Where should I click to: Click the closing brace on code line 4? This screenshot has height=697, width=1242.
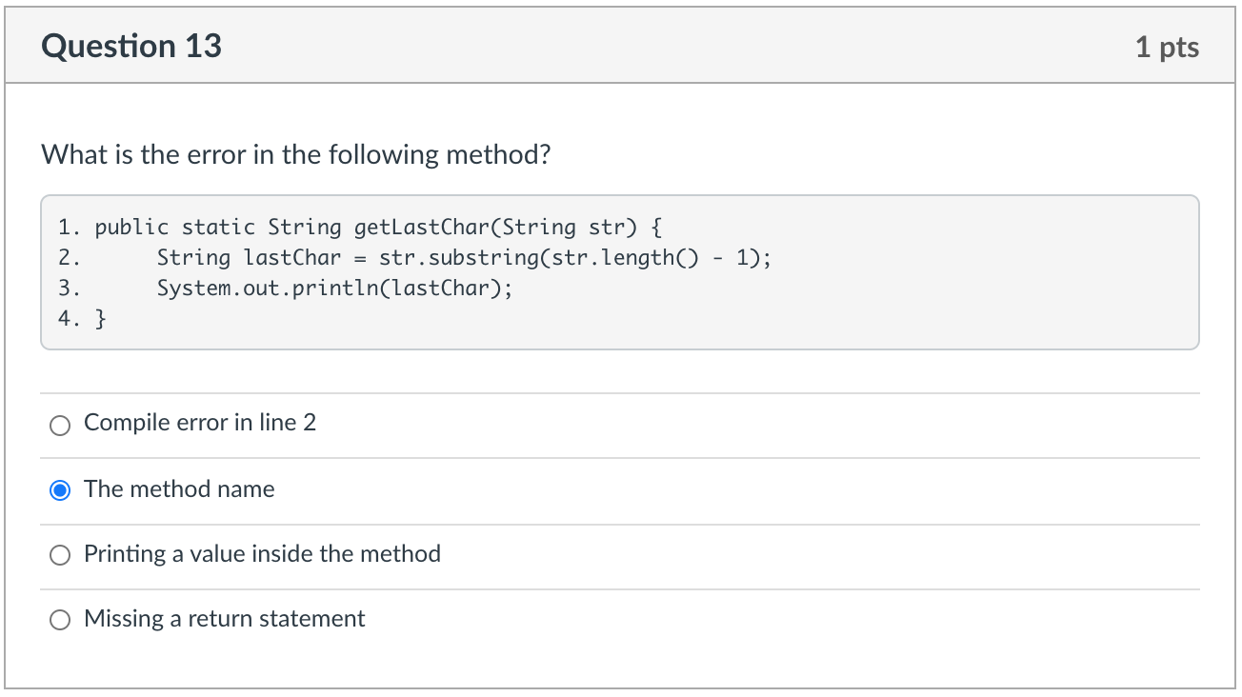tap(101, 319)
